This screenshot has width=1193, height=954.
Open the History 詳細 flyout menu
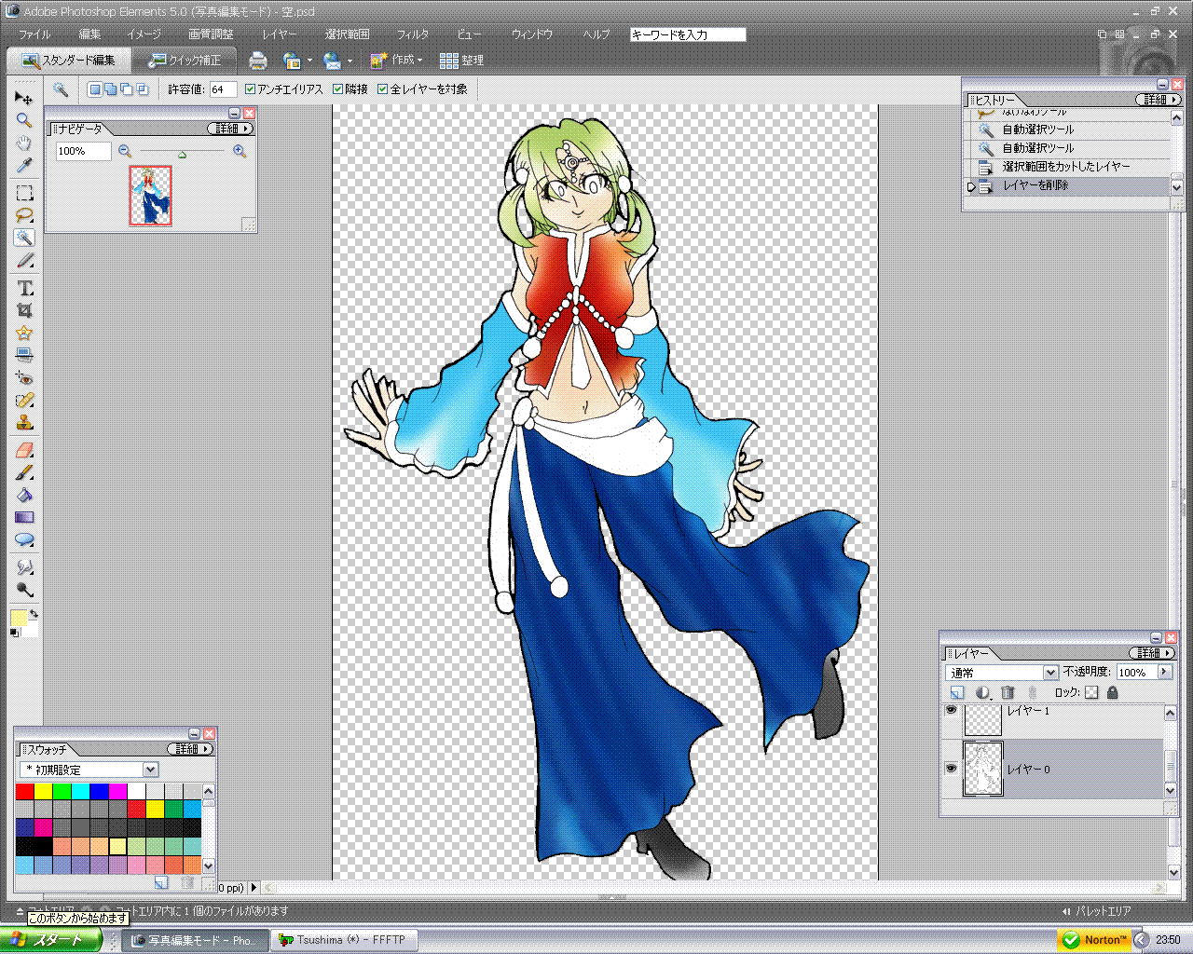(x=1159, y=100)
